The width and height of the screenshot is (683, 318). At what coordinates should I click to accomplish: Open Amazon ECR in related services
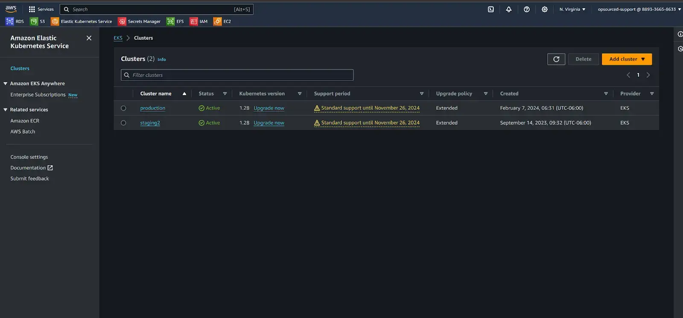[x=25, y=121]
